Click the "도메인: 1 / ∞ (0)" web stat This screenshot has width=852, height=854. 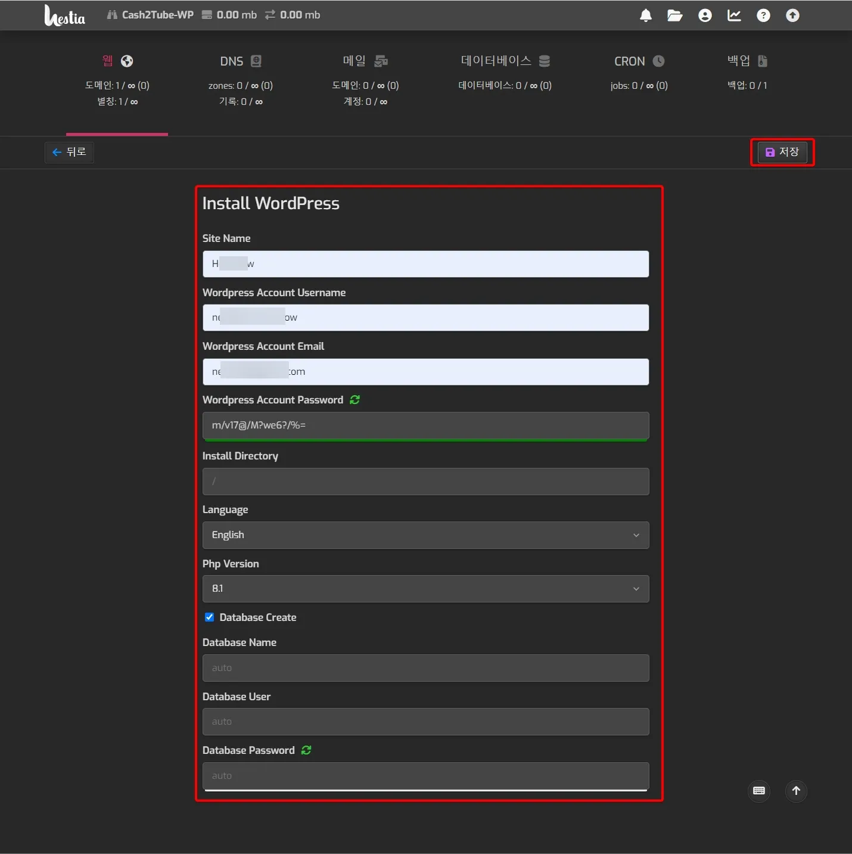[x=117, y=85]
